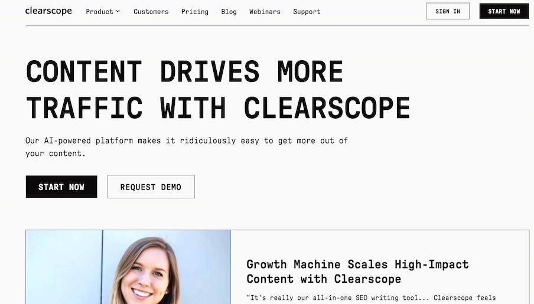Click the Sign In button
Viewport: 534px width, 304px height.
tap(448, 11)
